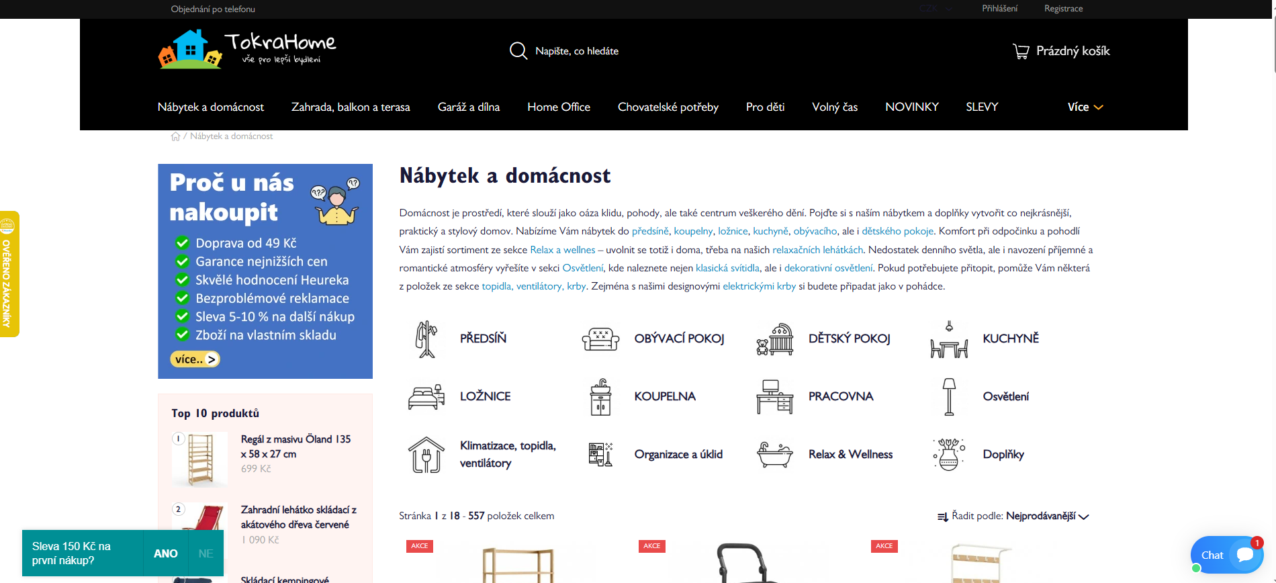
Task: Click the Registrace link
Action: (1063, 9)
